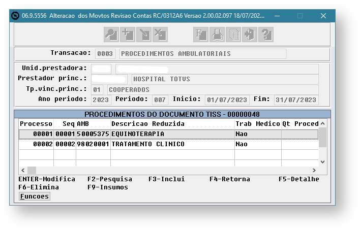Viewport: 360px width, 230px height.
Task: Click the Seq column header
Action: [65, 124]
